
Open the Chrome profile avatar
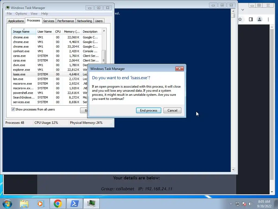(260, 19)
